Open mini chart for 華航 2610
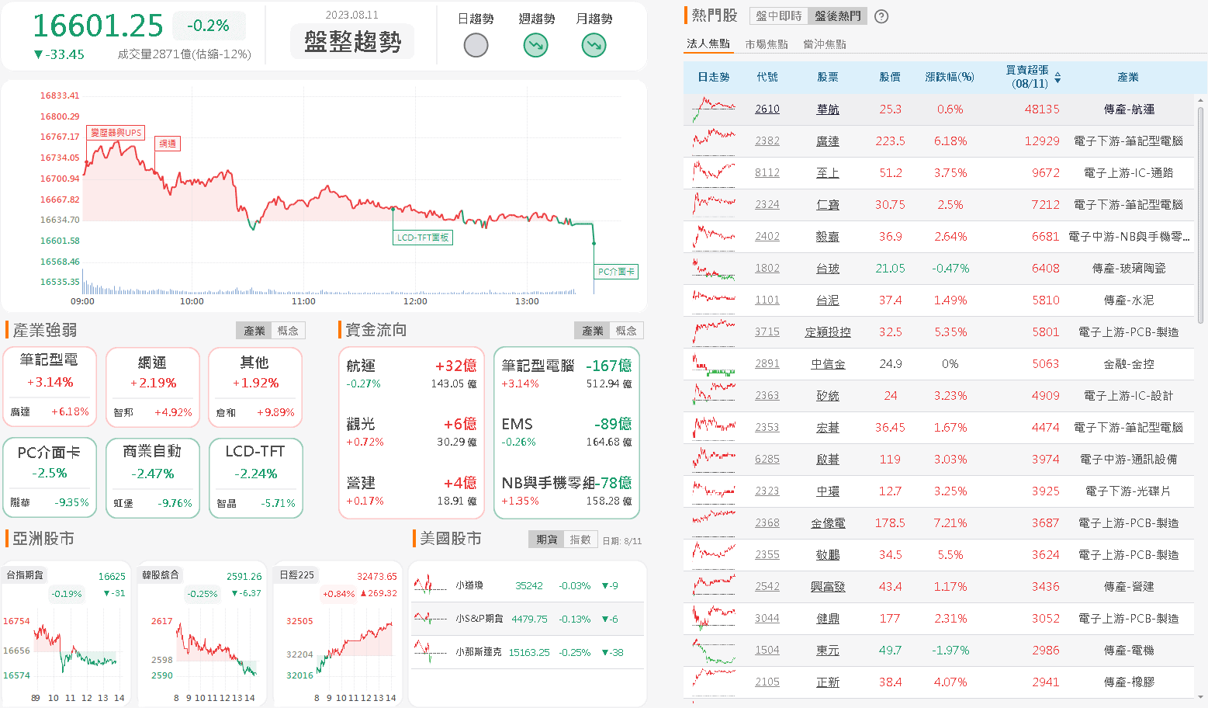The image size is (1208, 708). [714, 109]
